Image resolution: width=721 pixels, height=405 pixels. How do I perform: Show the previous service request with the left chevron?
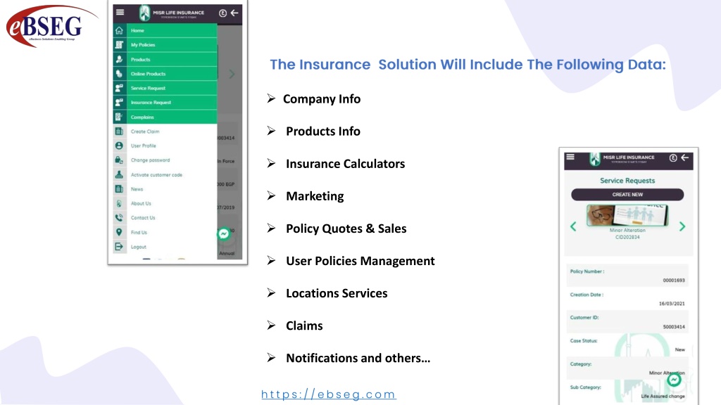[x=573, y=226]
